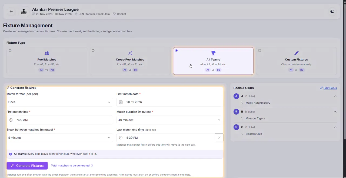
Task: Click the people icon on Pool Matches card
Action: coord(47,53)
